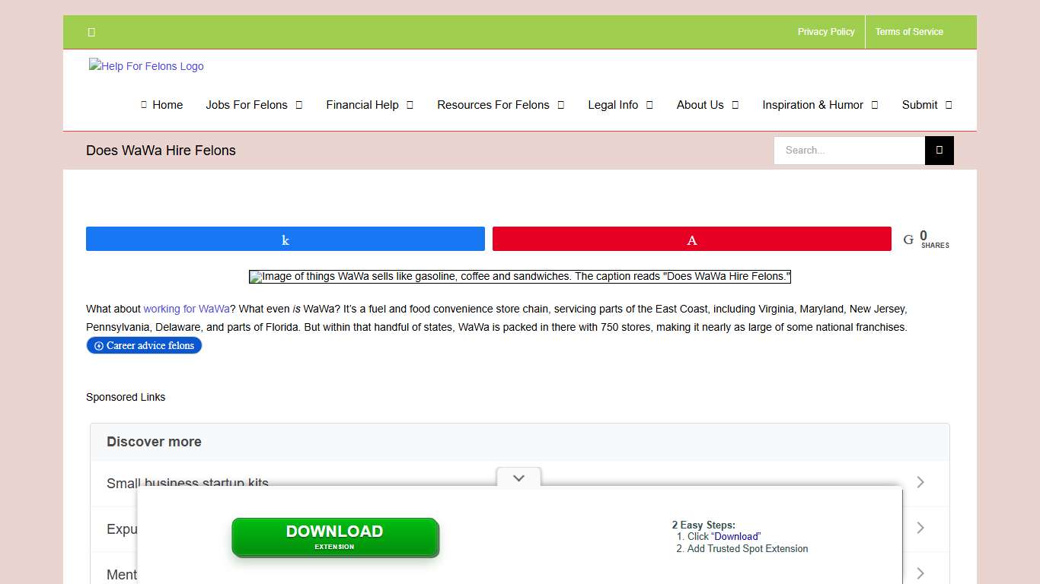Expand the Financial Help dropdown
The image size is (1040, 584).
pyautogui.click(x=369, y=105)
